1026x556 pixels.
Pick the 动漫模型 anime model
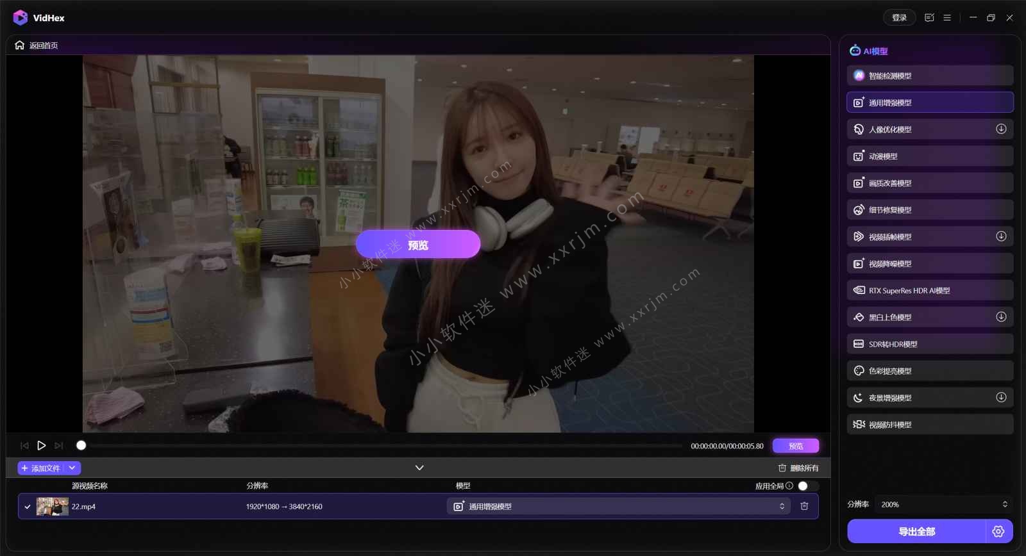point(930,156)
